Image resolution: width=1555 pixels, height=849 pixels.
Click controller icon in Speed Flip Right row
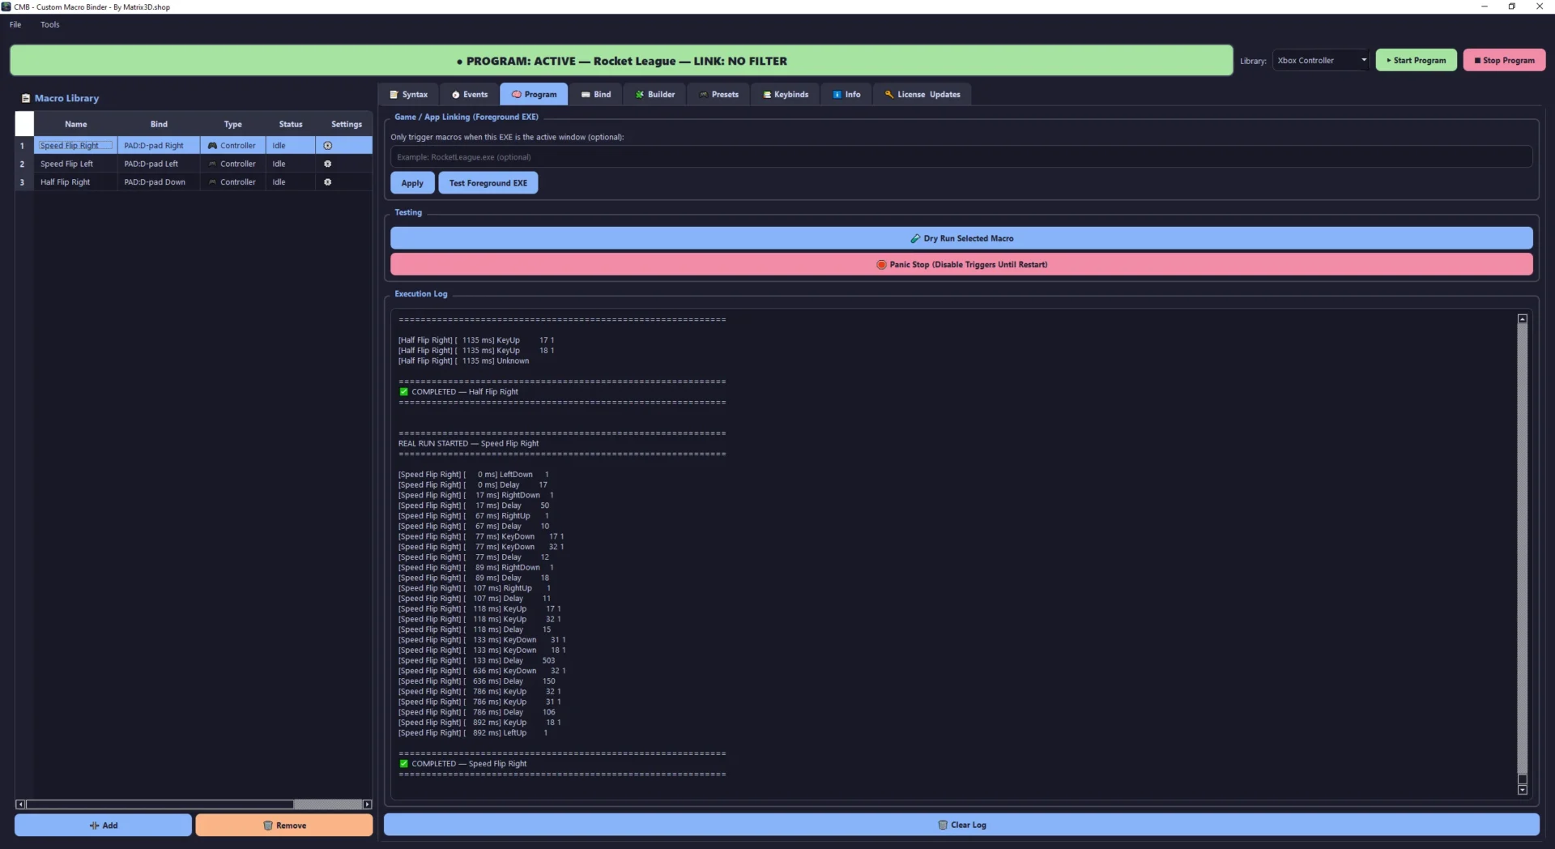coord(212,146)
